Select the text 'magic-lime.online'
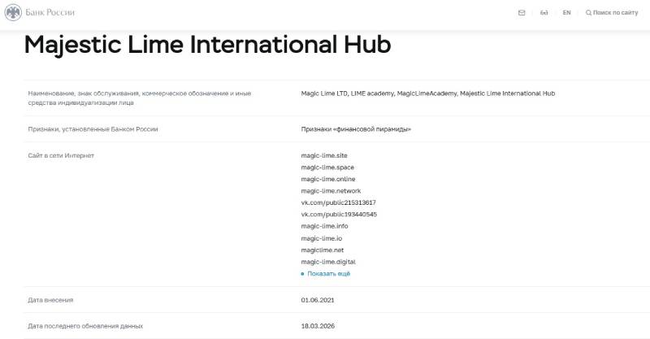This screenshot has height=339, width=650. point(328,179)
